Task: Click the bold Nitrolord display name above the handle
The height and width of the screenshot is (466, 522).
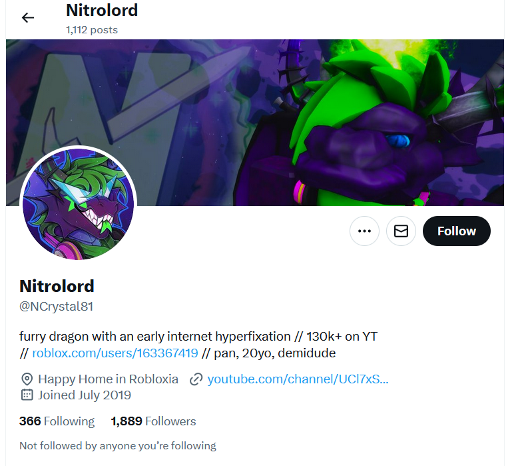Action: point(57,287)
